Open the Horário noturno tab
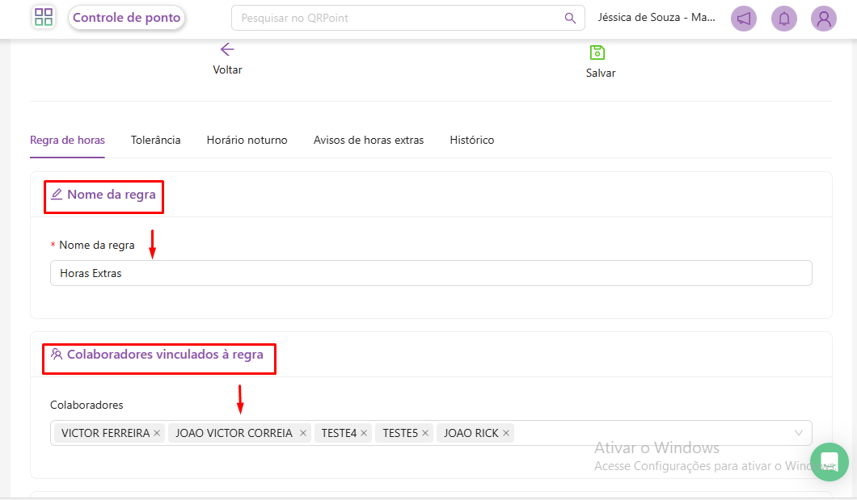 coord(247,140)
